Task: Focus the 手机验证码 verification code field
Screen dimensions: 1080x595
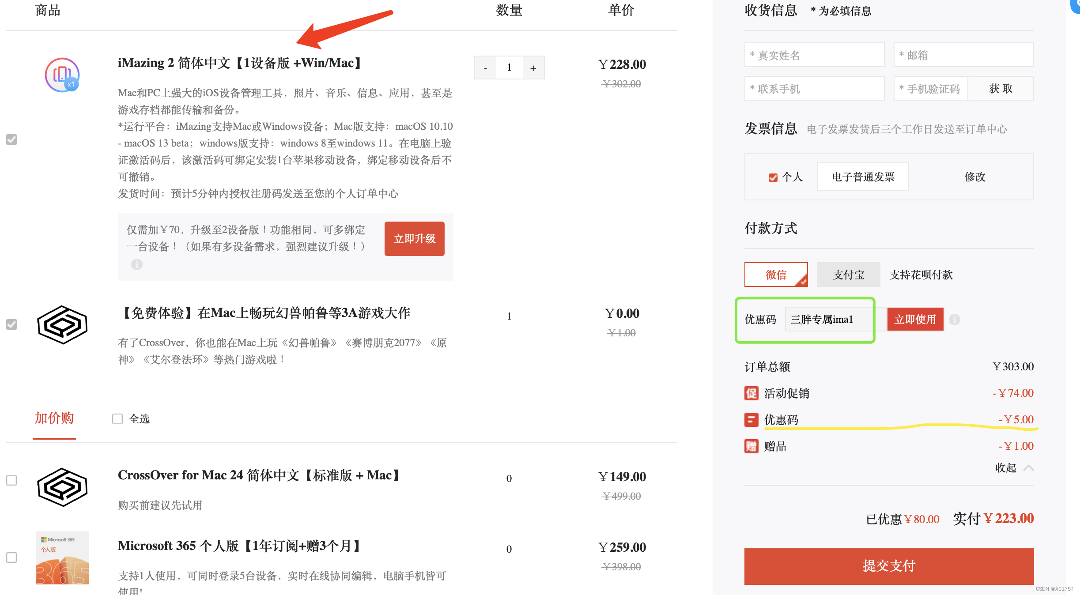Action: 931,89
